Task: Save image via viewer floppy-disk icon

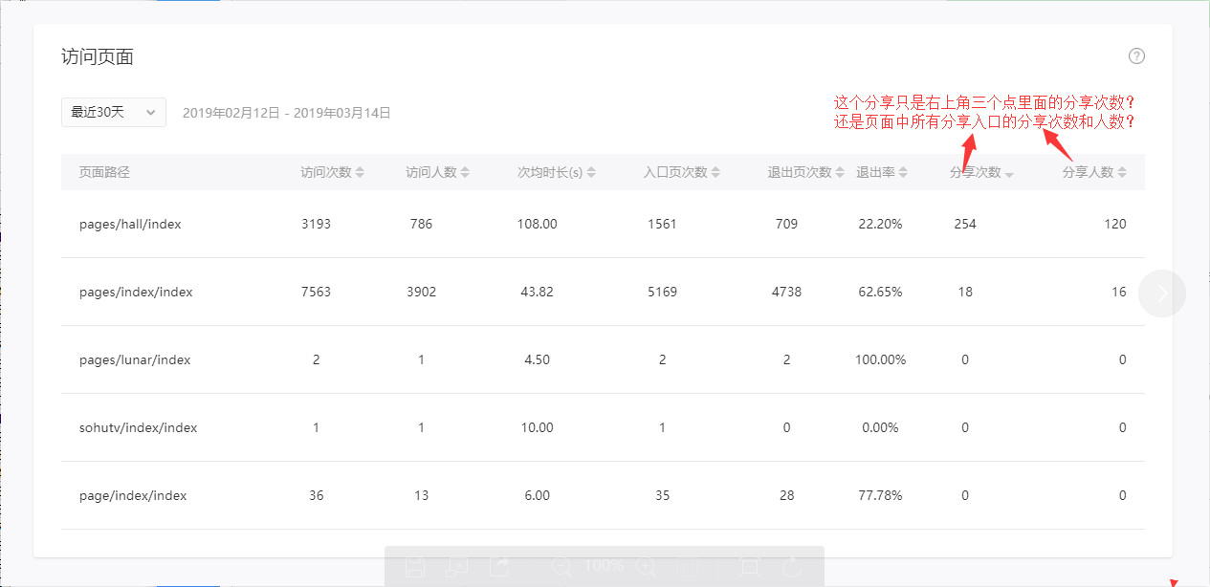Action: click(414, 566)
